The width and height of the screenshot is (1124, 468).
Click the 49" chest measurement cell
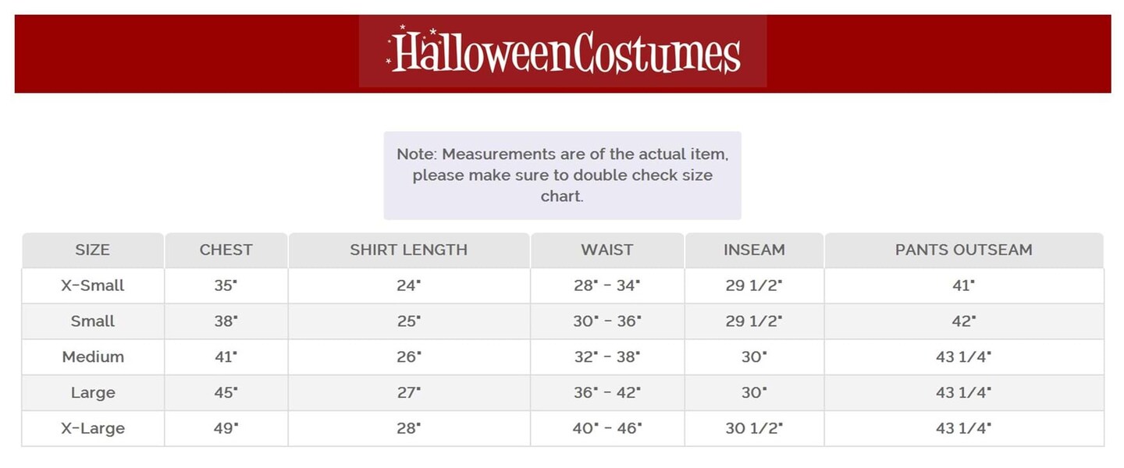click(x=226, y=429)
